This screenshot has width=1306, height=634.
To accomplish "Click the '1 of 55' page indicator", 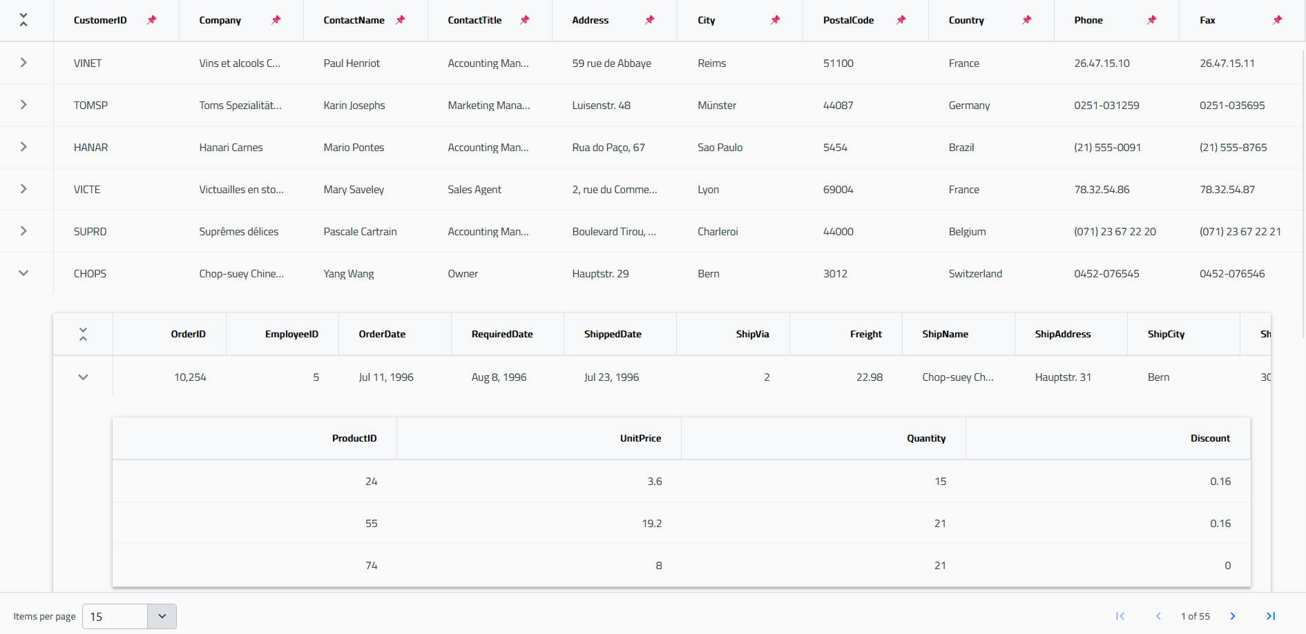I will [1195, 616].
